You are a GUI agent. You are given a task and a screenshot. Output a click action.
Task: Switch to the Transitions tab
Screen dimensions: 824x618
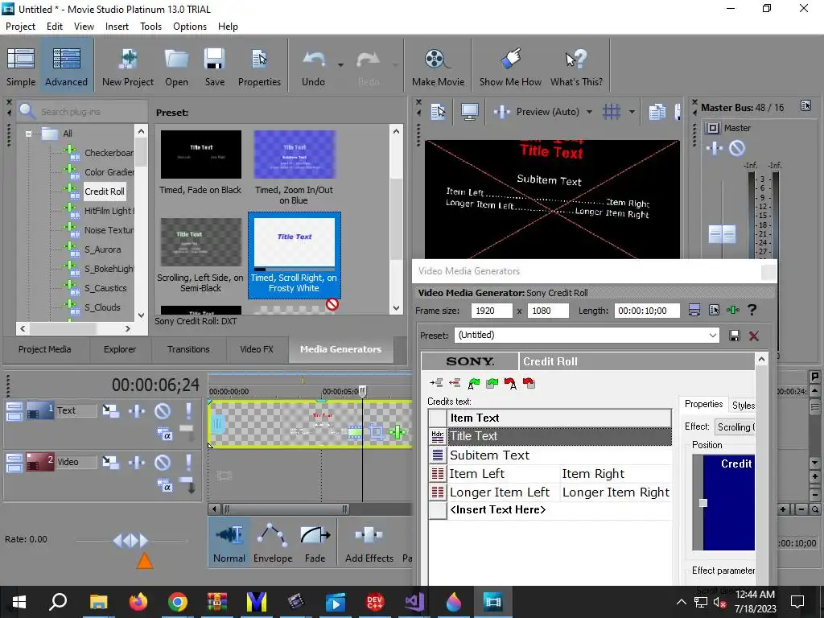[188, 349]
